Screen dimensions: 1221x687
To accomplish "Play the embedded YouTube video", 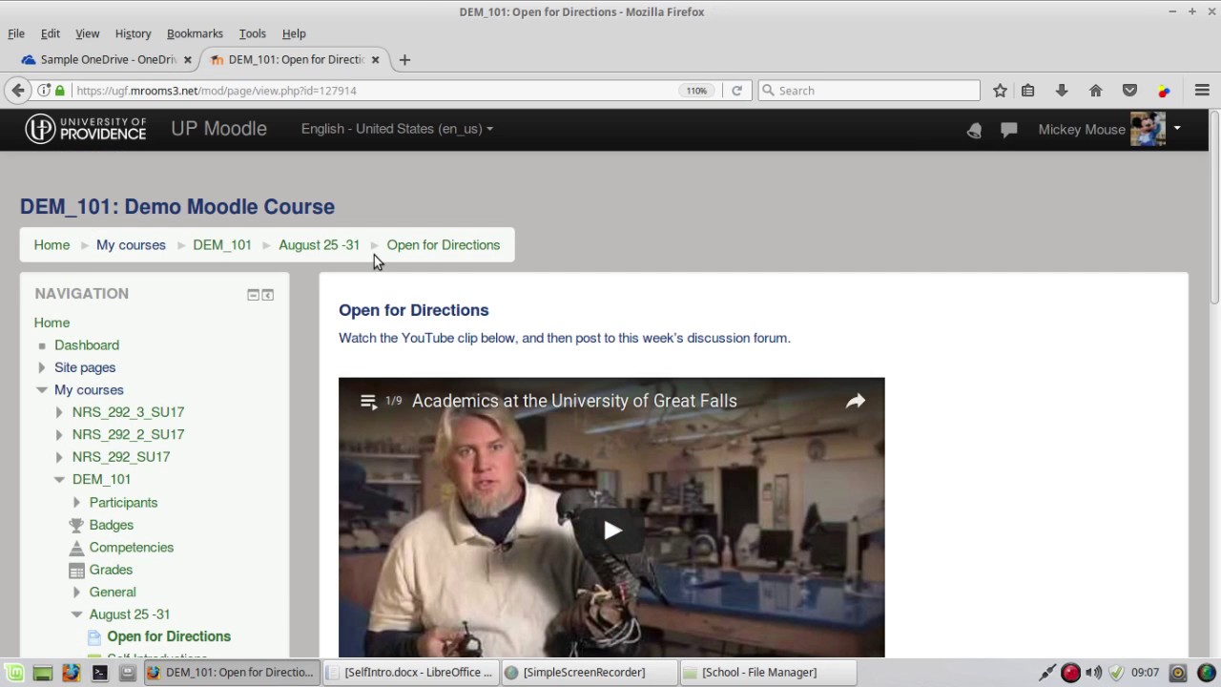I will 611,531.
